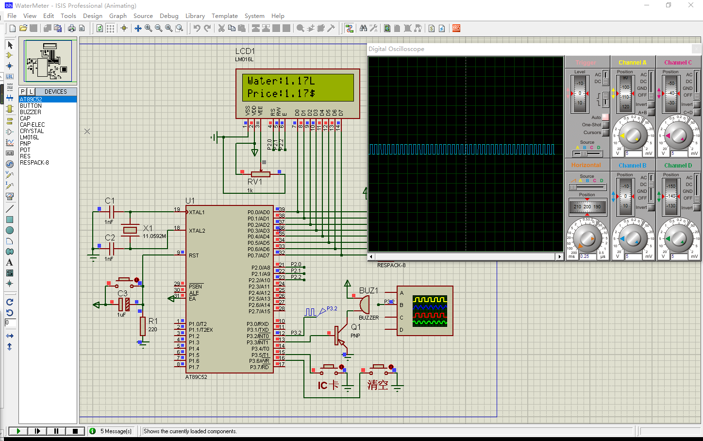703x441 pixels.
Task: Open the Library menu
Action: point(195,16)
